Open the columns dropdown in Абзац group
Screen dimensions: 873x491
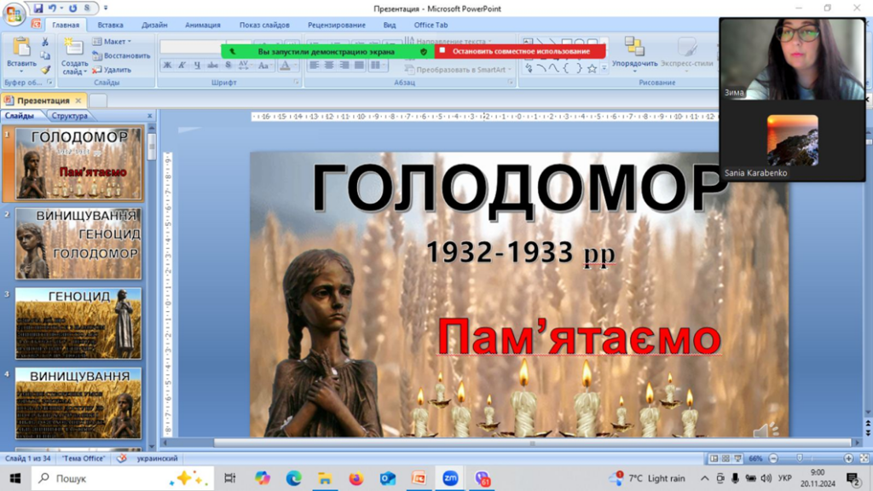tap(378, 66)
